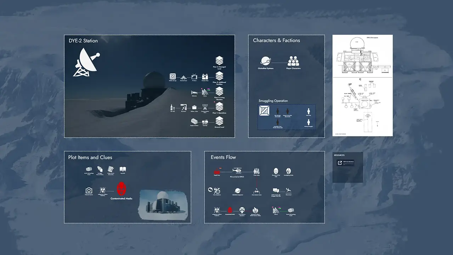Select the GlobalNet Systems globe icon
Image resolution: width=453 pixels, height=255 pixels.
tap(266, 61)
